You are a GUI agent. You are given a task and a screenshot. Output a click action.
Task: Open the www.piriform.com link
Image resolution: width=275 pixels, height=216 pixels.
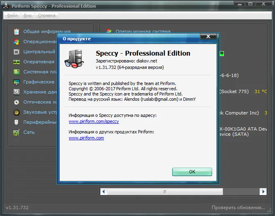point(86,138)
